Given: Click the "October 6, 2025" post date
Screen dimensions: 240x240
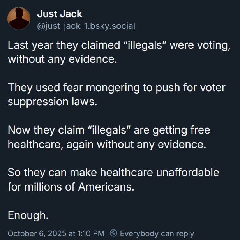Looking at the screenshot, I should pos(37,233).
